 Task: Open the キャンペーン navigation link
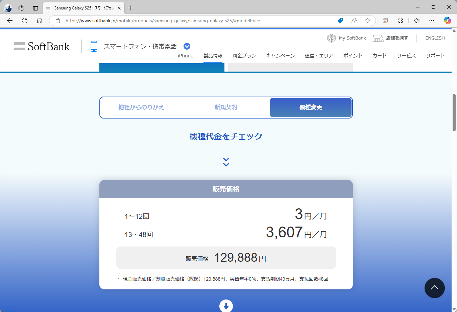pyautogui.click(x=281, y=56)
